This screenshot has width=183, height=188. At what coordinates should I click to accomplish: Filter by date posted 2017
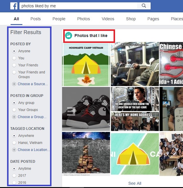pyautogui.click(x=14, y=176)
